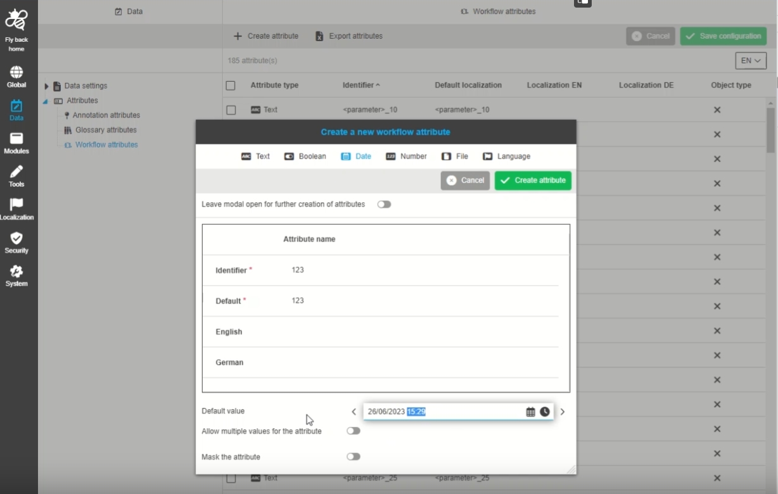
Task: Click the green Create attribute button
Action: 533,180
